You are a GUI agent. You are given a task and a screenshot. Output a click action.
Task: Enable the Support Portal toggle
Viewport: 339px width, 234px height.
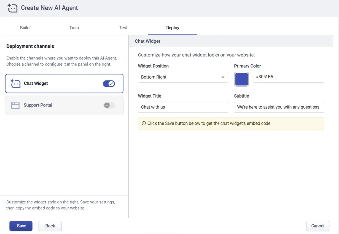click(x=109, y=105)
